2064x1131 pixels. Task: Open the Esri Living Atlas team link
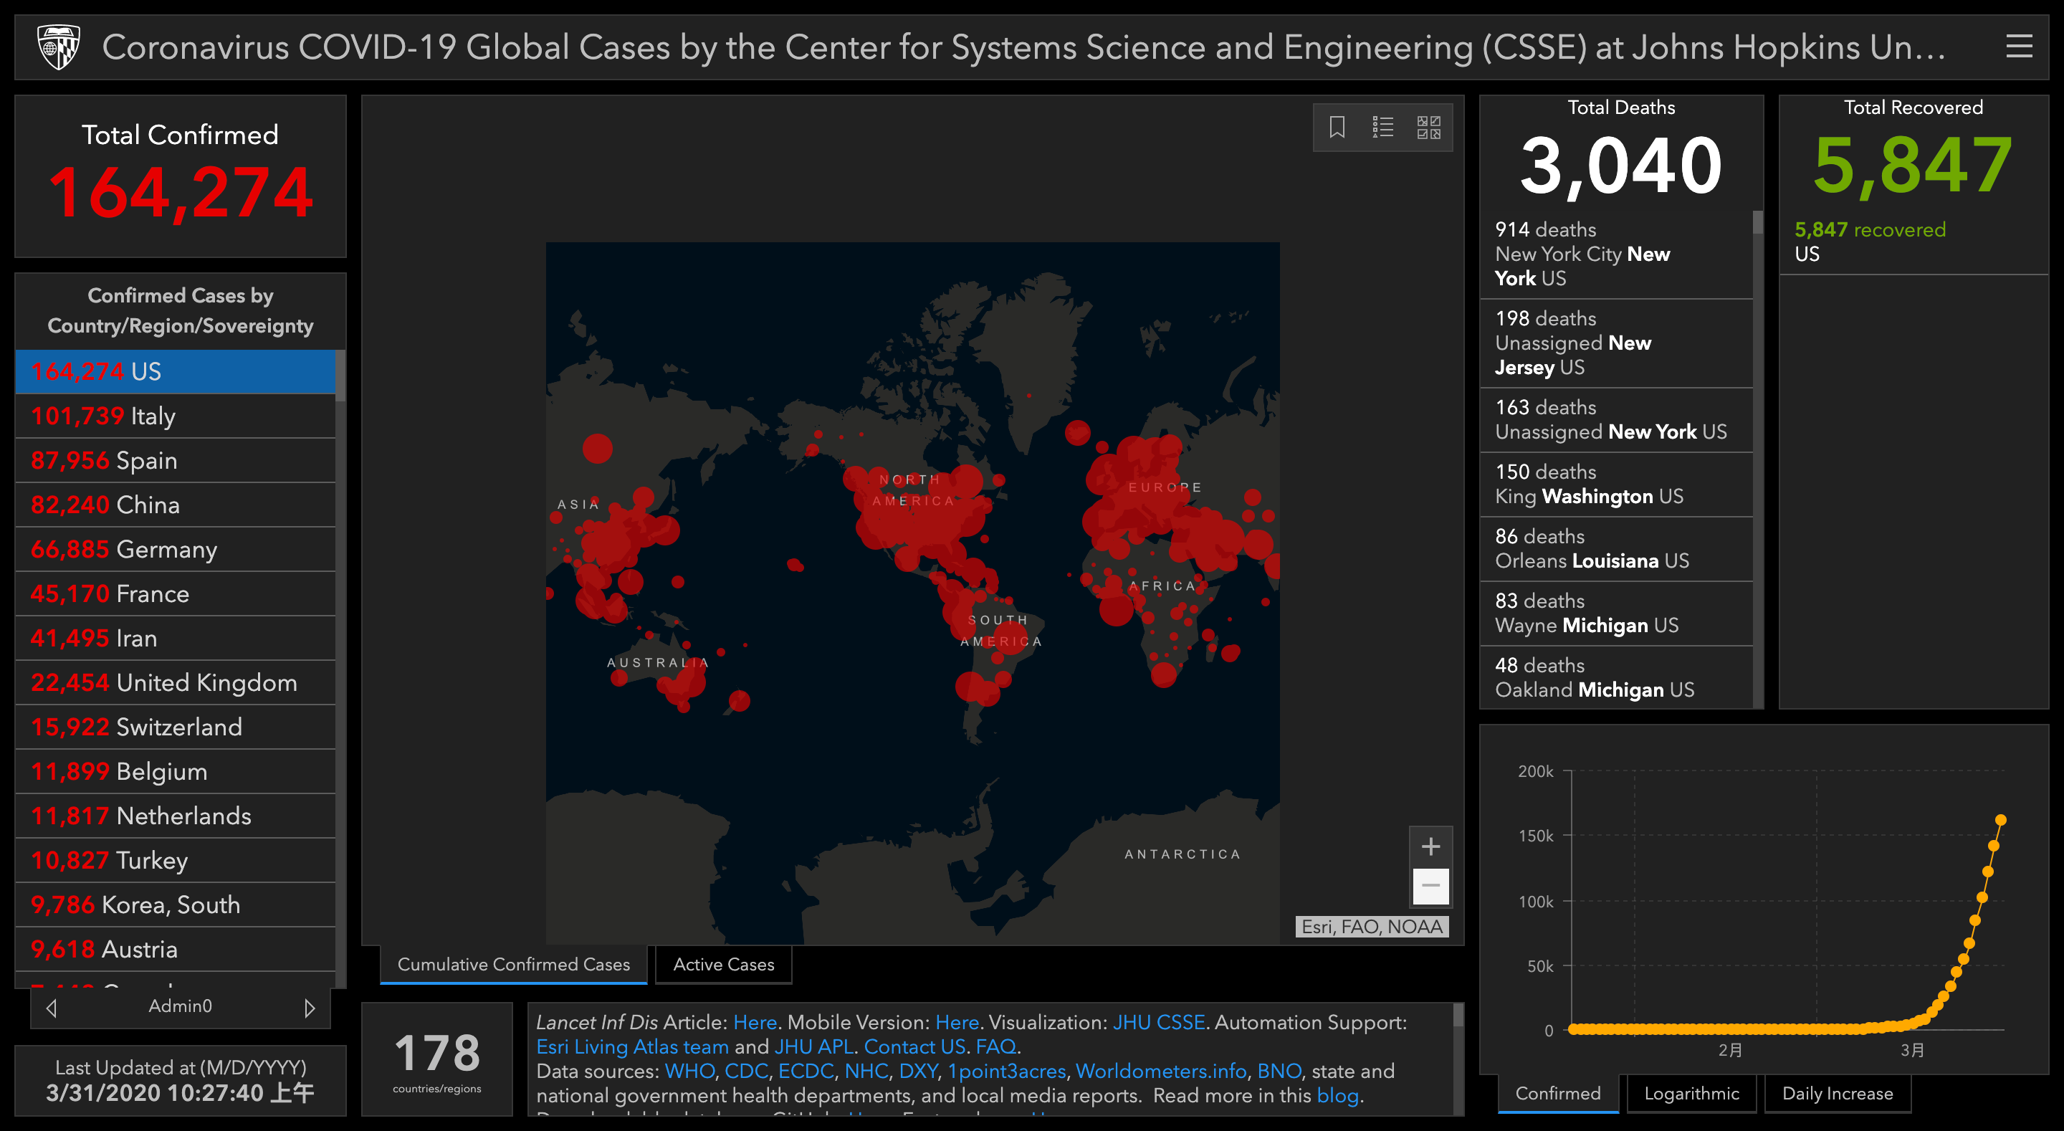click(x=632, y=1047)
